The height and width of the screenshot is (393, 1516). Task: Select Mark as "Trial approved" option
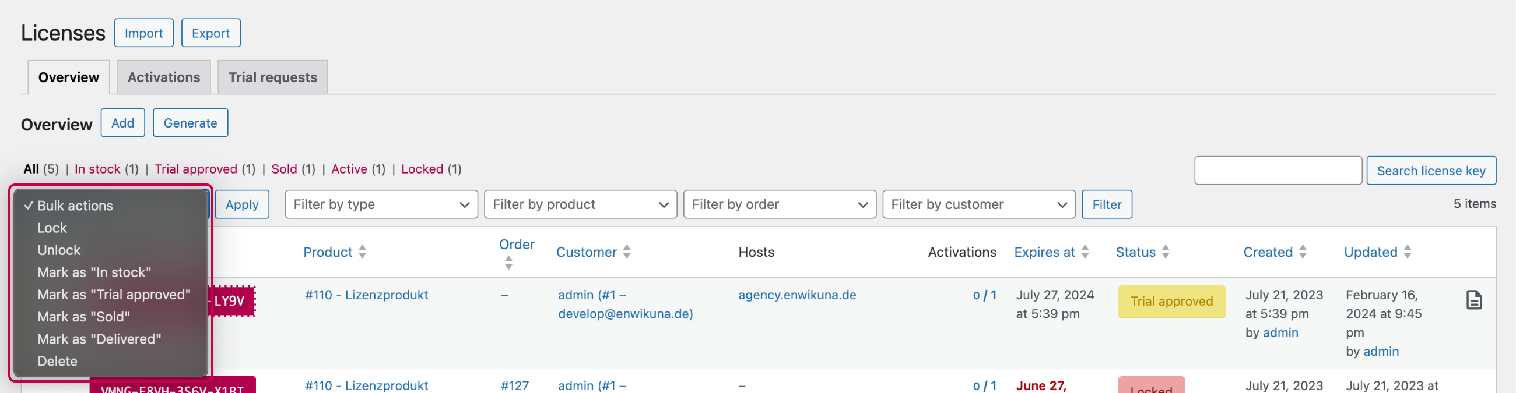click(111, 295)
